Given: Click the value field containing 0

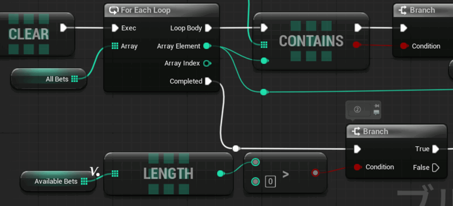Looking at the screenshot, I should click(270, 181).
